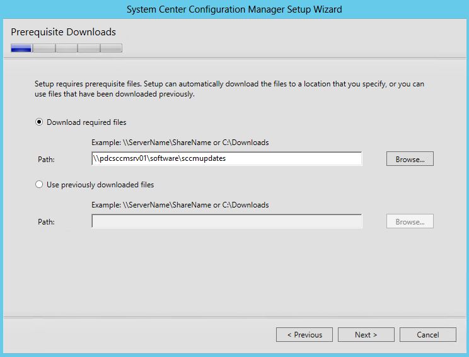Click the first Example: \\ServerName\ShareName hint text
Image resolution: width=469 pixels, height=357 pixels.
pos(180,143)
